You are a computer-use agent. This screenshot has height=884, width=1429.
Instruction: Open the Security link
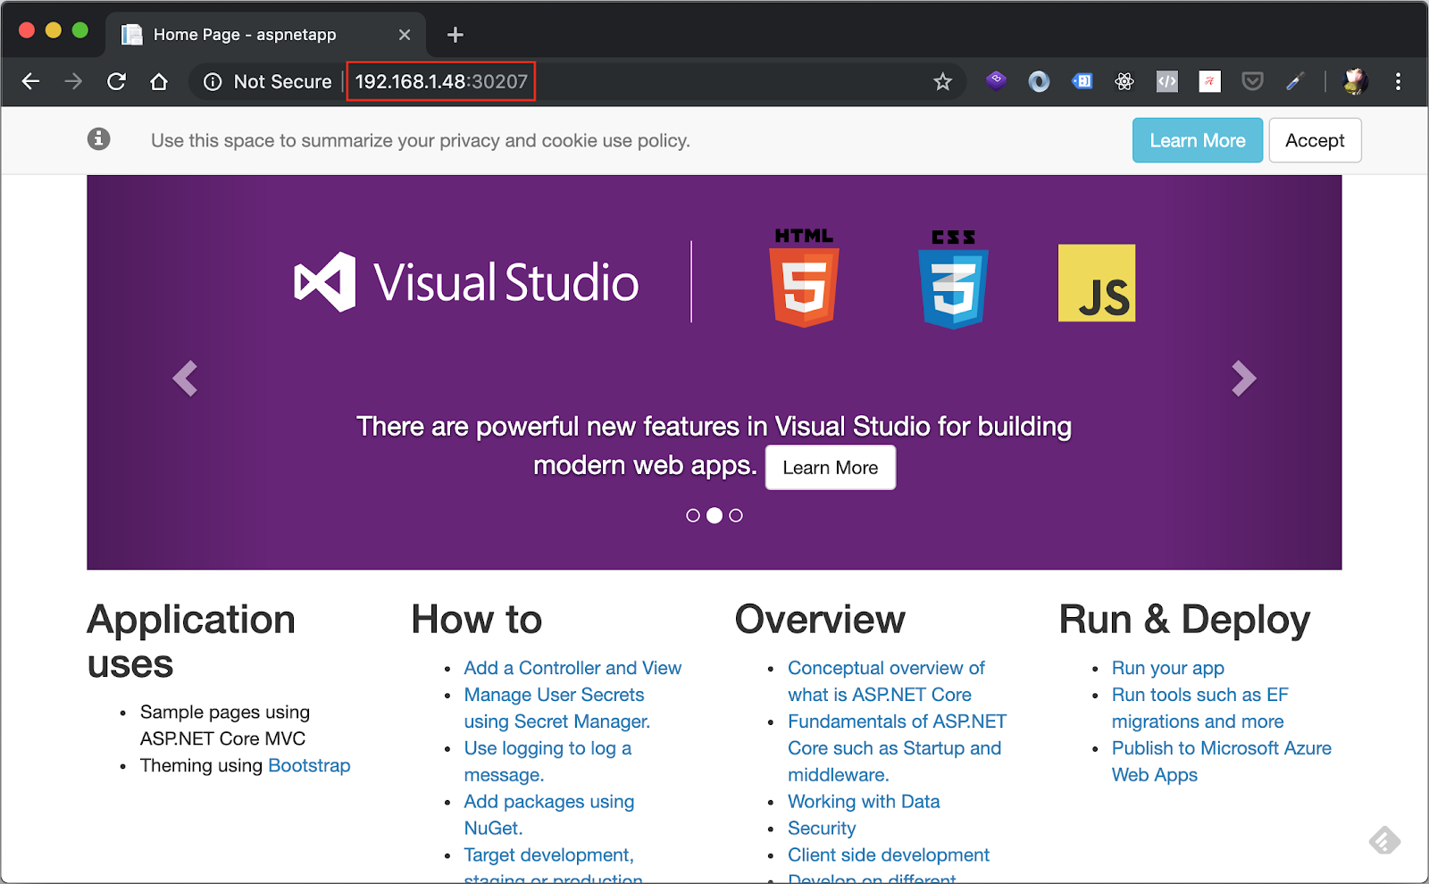tap(822, 829)
